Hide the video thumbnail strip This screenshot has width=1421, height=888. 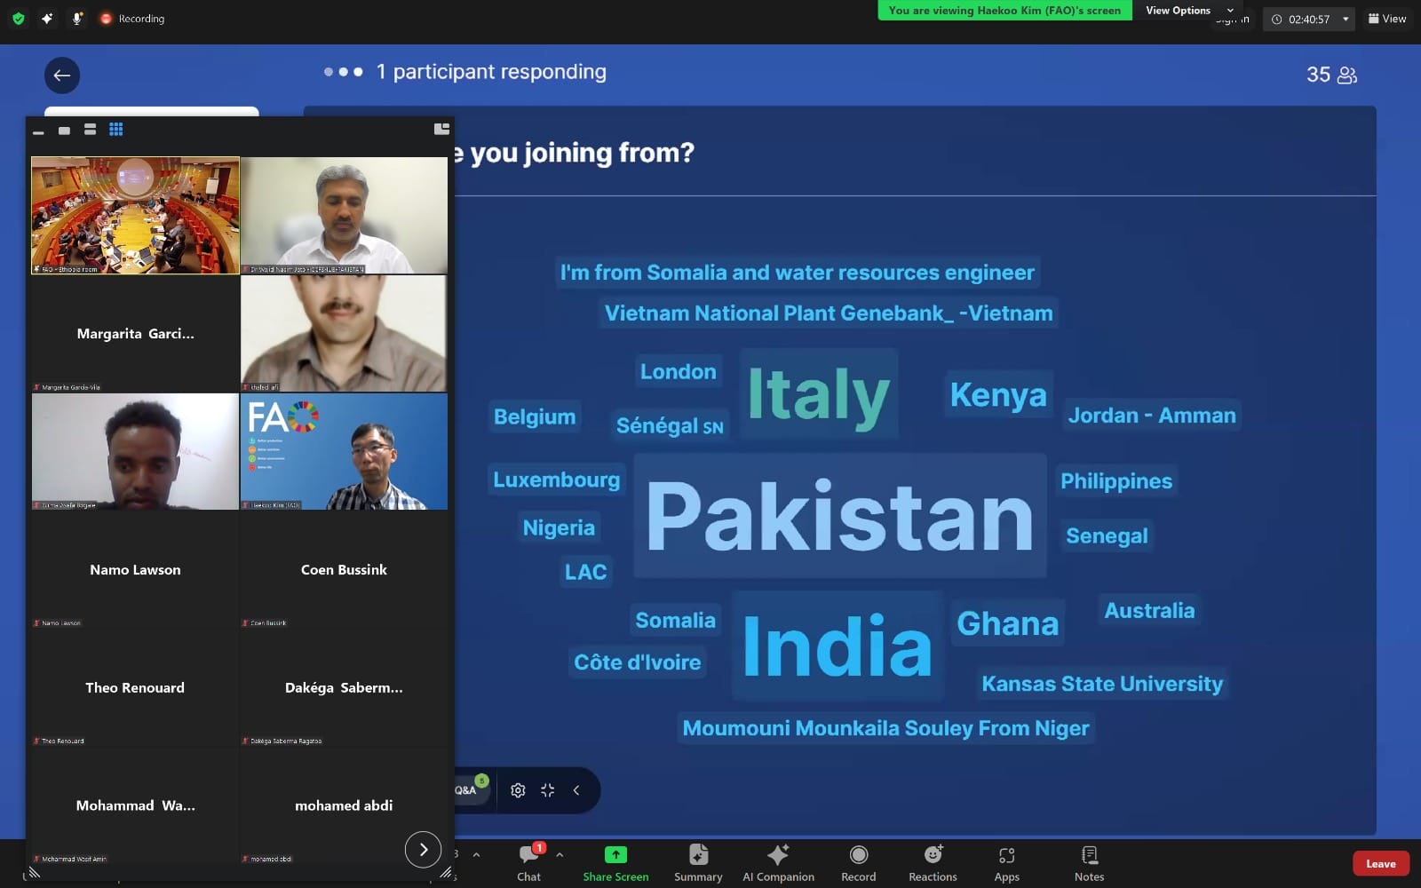pos(38,131)
